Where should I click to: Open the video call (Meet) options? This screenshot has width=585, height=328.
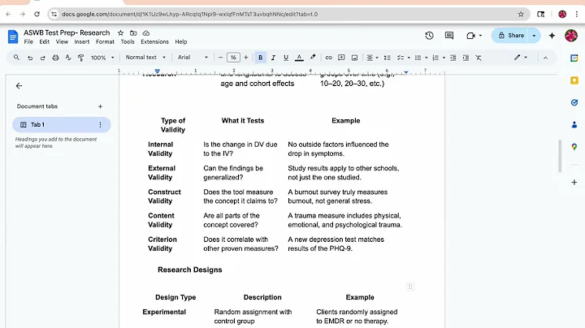click(474, 36)
